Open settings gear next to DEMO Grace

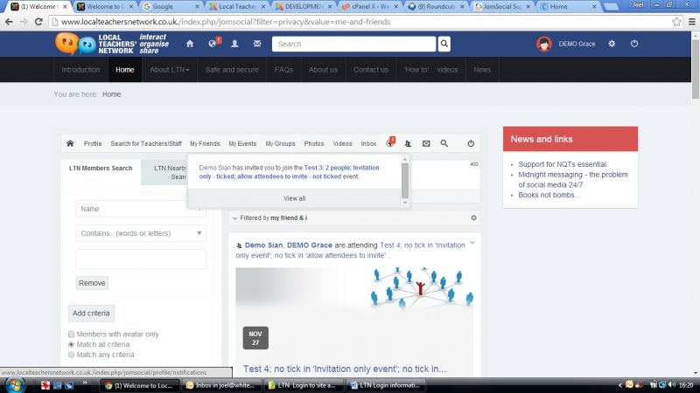612,44
